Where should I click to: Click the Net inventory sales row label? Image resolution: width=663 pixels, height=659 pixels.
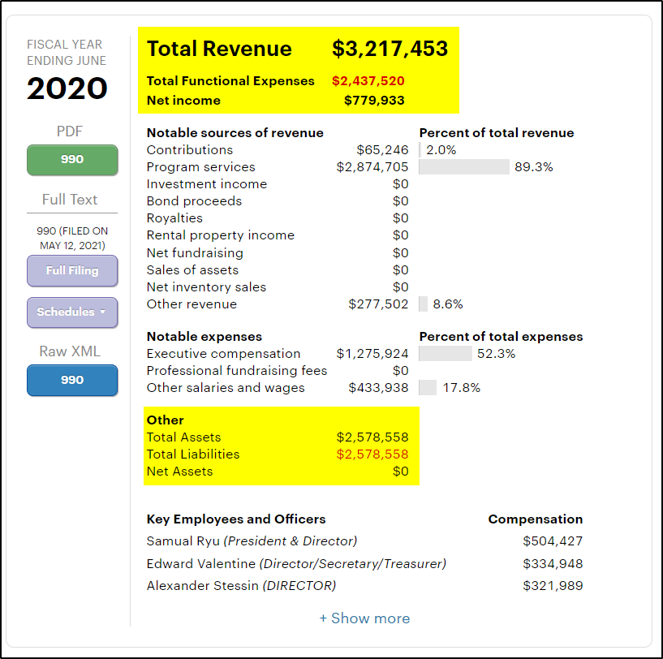coord(206,287)
